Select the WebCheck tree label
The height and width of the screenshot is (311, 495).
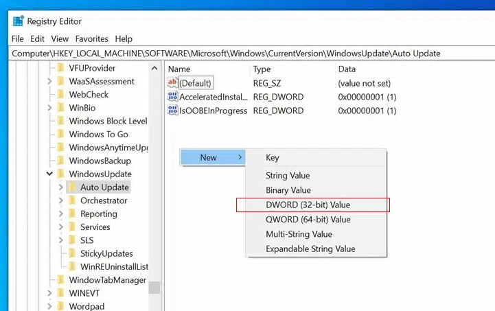point(89,95)
